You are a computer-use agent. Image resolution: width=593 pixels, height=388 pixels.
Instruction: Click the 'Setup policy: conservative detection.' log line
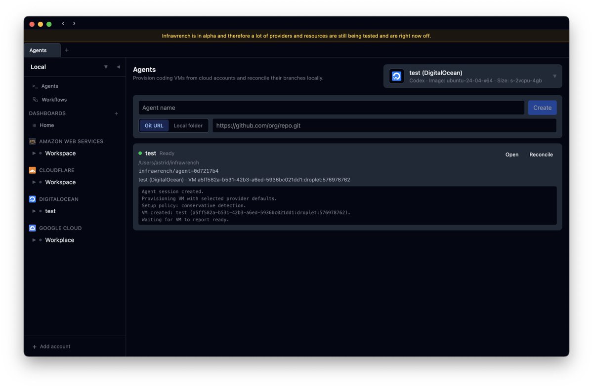[194, 205]
